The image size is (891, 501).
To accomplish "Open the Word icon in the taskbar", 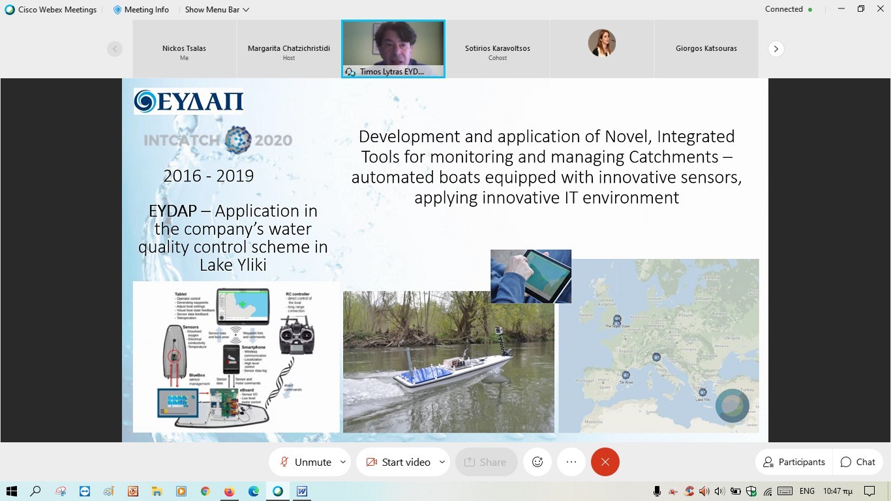I will (302, 491).
